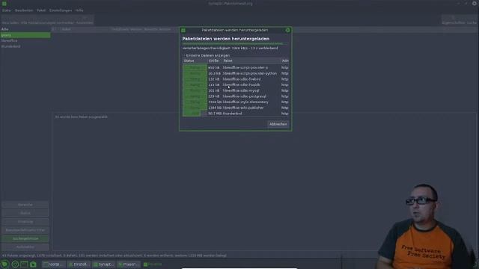Click Suche in the Synaptic toolbar
Screen dimensions: 479x269
[472, 20]
